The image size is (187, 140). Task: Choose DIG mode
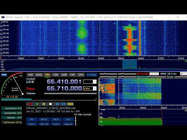(81, 75)
